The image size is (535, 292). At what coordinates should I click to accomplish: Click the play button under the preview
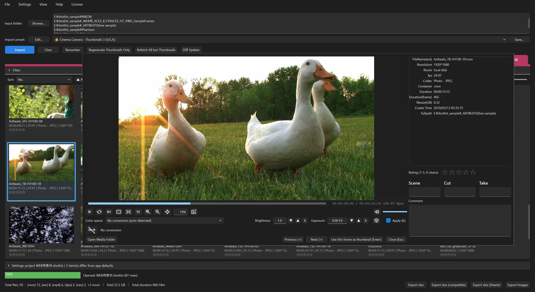point(90,212)
